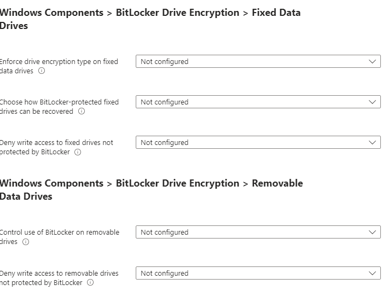Click info icon for Enforce drive encryption type
Viewport: 388px width, 302px height.
(x=42, y=71)
